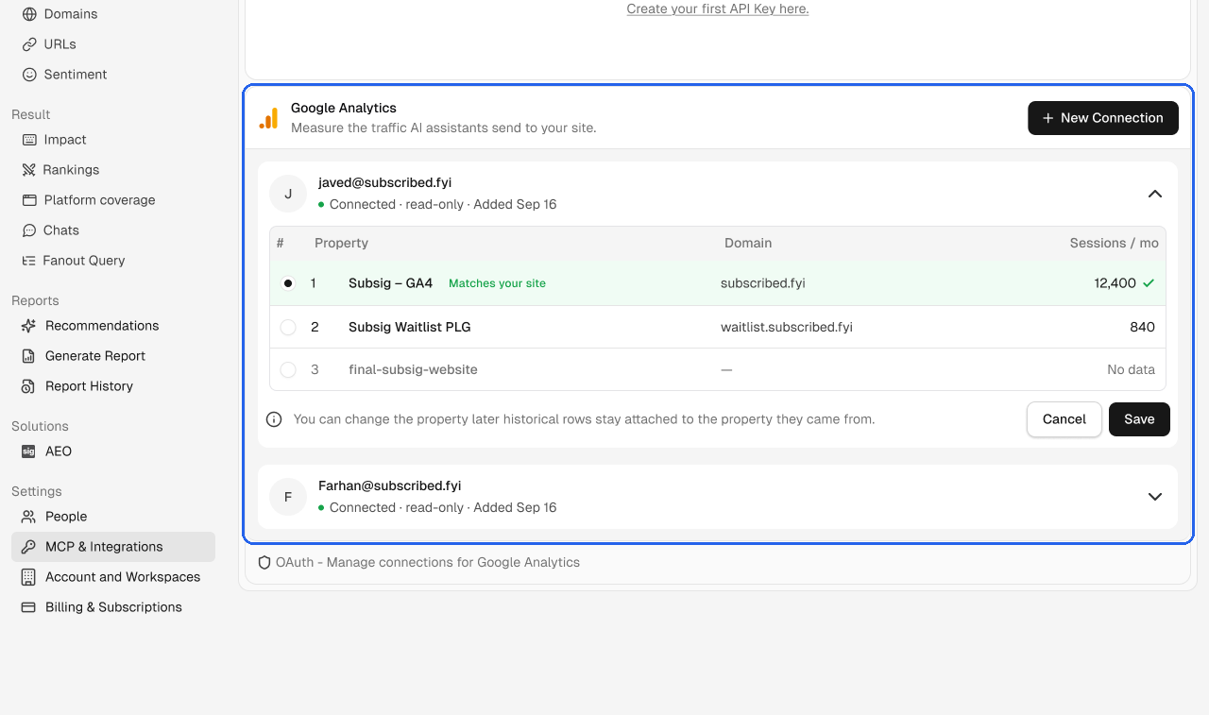1209x715 pixels.
Task: Click the 'Property' column header
Action: coord(341,243)
